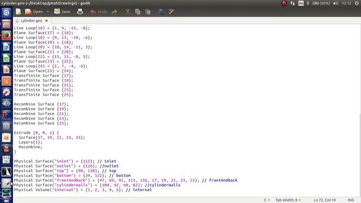Screen dimensions: 361x203
Task: Expand the recent files arrow beside Open
Action: click(48, 11)
